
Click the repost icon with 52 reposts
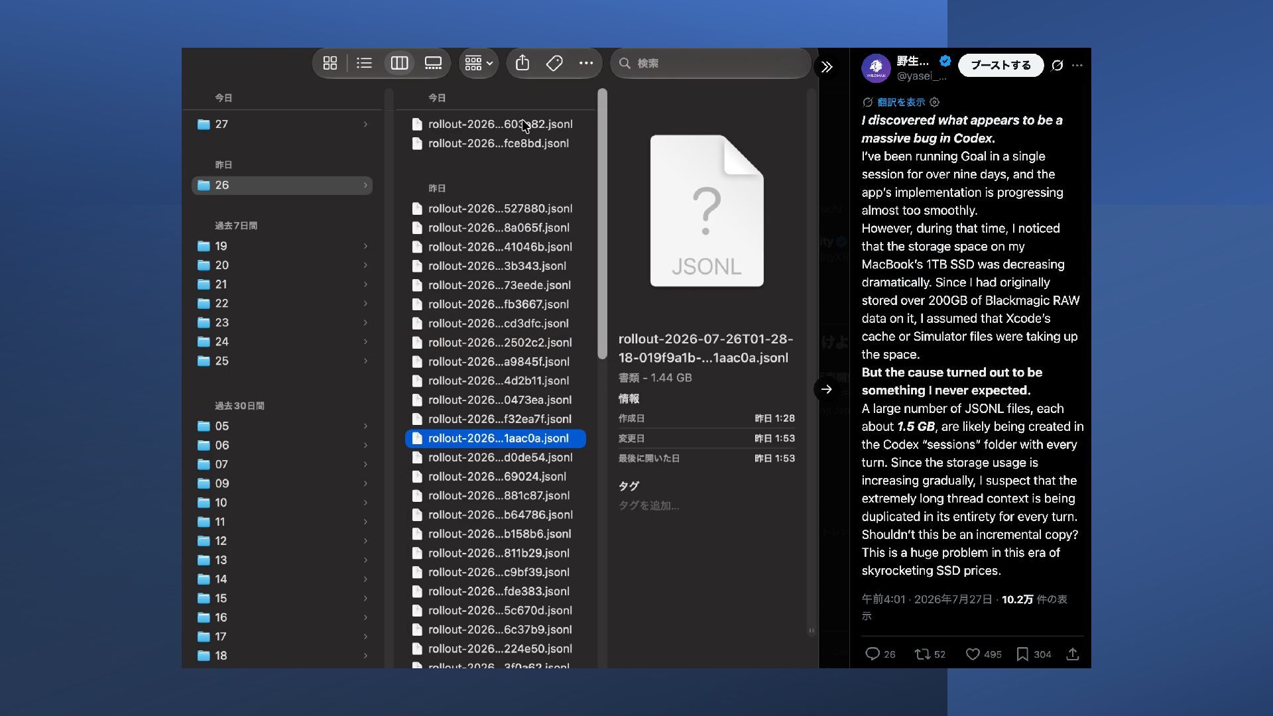pos(922,654)
